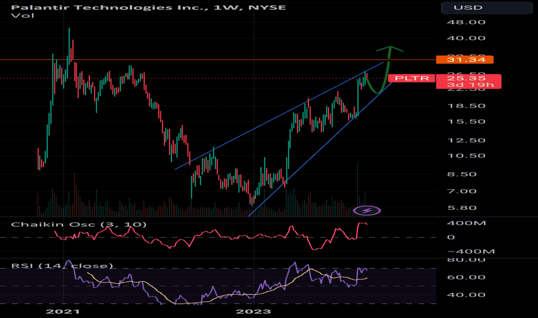Viewport: 538px width, 318px height.
Task: Click the purple lightning bolt event icon
Action: pyautogui.click(x=367, y=210)
